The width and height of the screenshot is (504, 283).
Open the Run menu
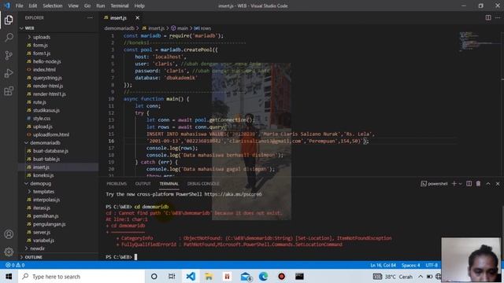pyautogui.click(x=101, y=6)
